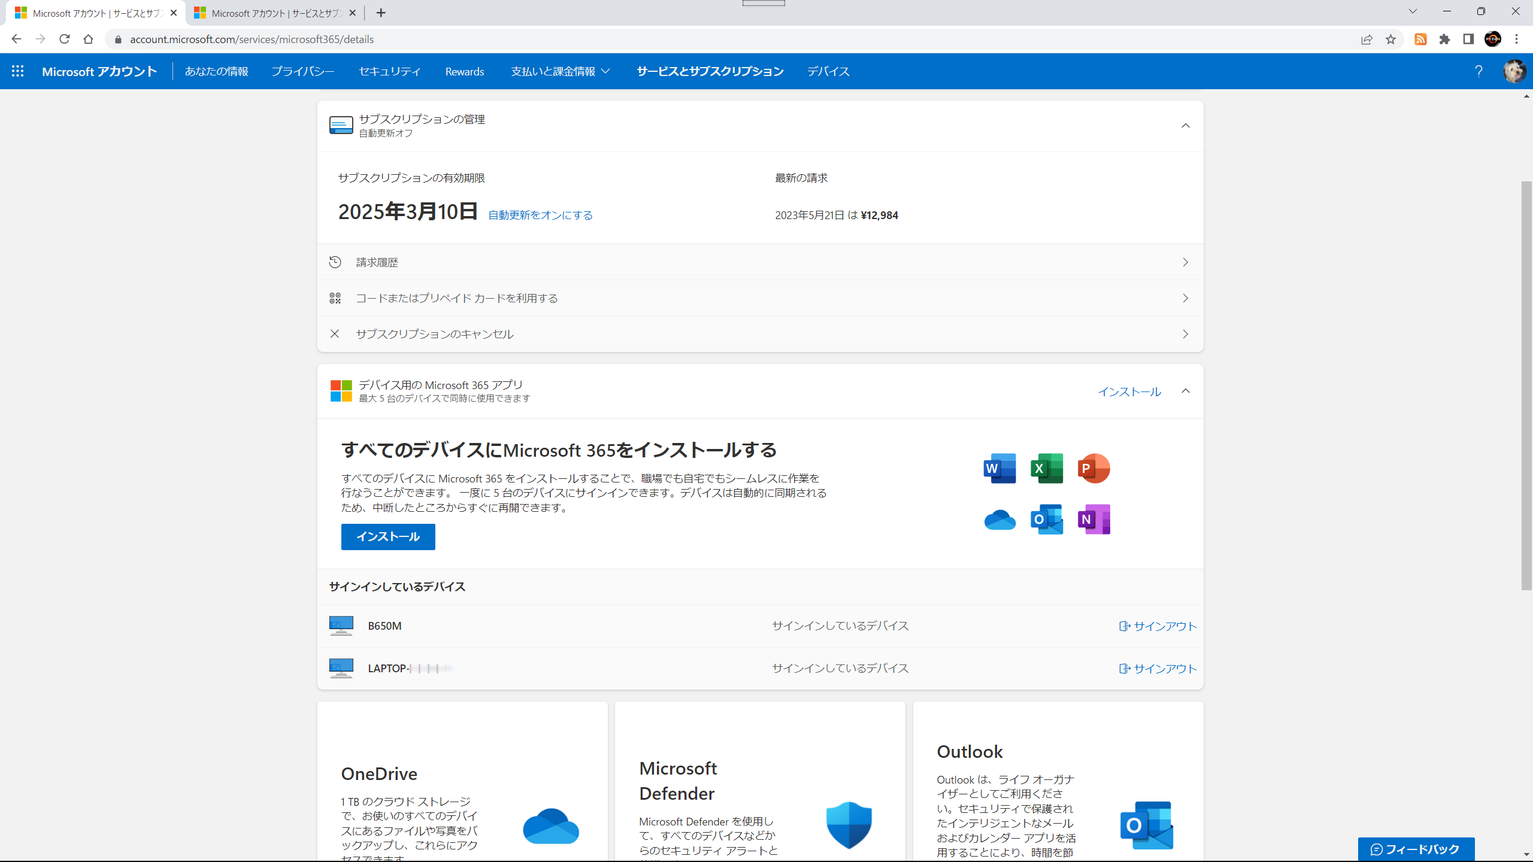Open the billing history row (請求履歴)
Image resolution: width=1533 pixels, height=862 pixels.
pyautogui.click(x=760, y=262)
